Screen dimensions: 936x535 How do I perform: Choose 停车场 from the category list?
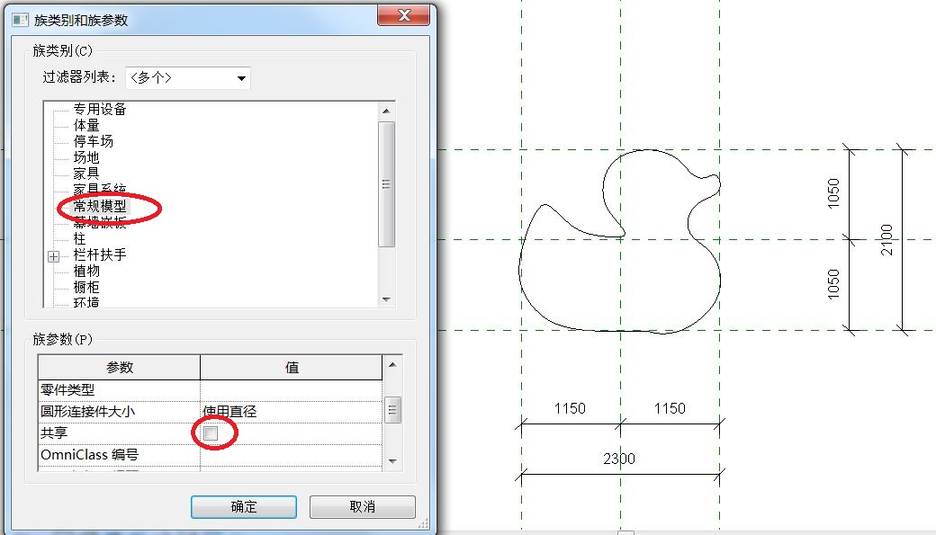(93, 141)
